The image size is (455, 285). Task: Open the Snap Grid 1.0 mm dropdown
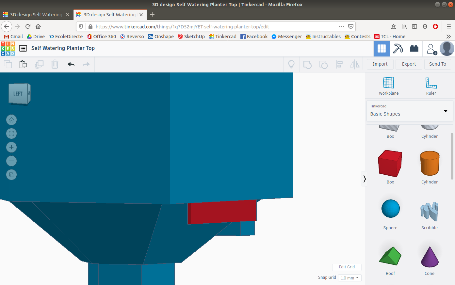[349, 278]
